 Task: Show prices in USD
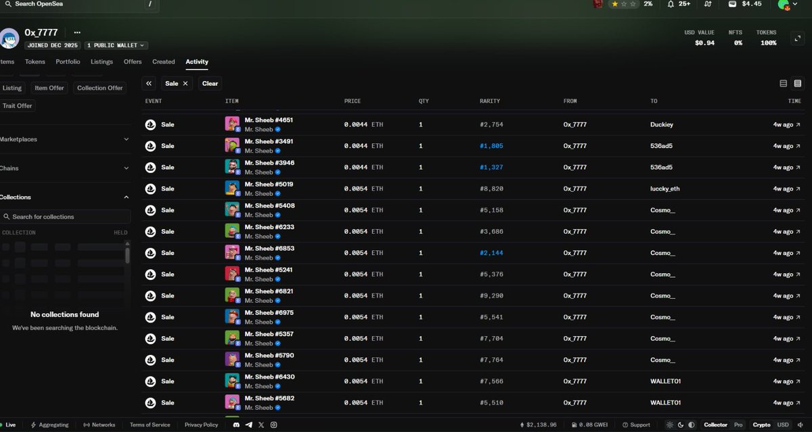point(783,425)
